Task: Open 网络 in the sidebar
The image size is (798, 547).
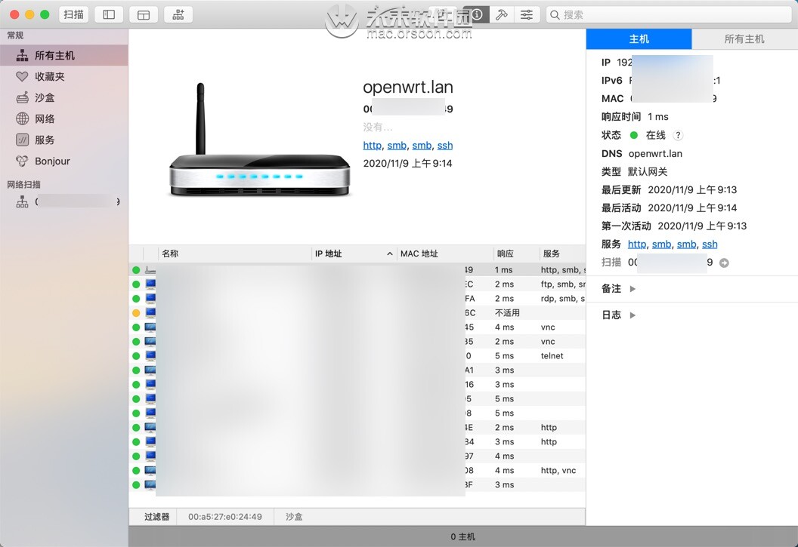Action: pyautogui.click(x=64, y=119)
